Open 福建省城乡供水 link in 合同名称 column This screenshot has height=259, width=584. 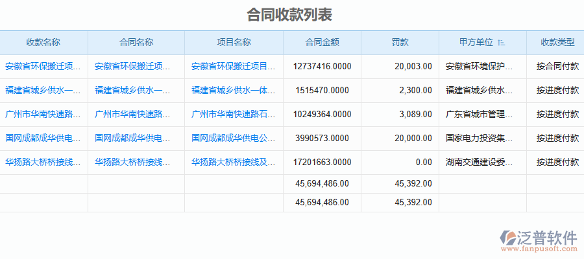tap(133, 90)
